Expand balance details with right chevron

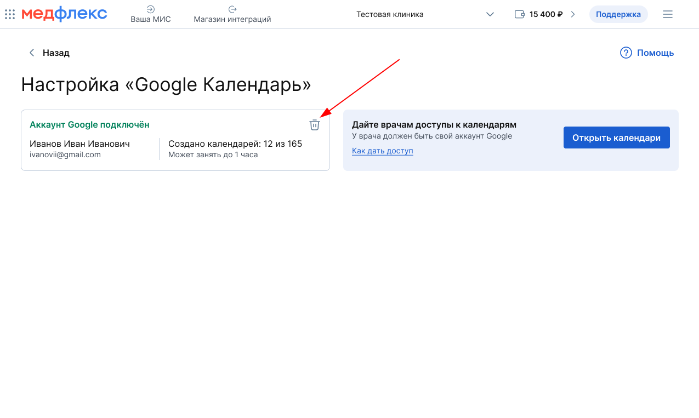(573, 14)
